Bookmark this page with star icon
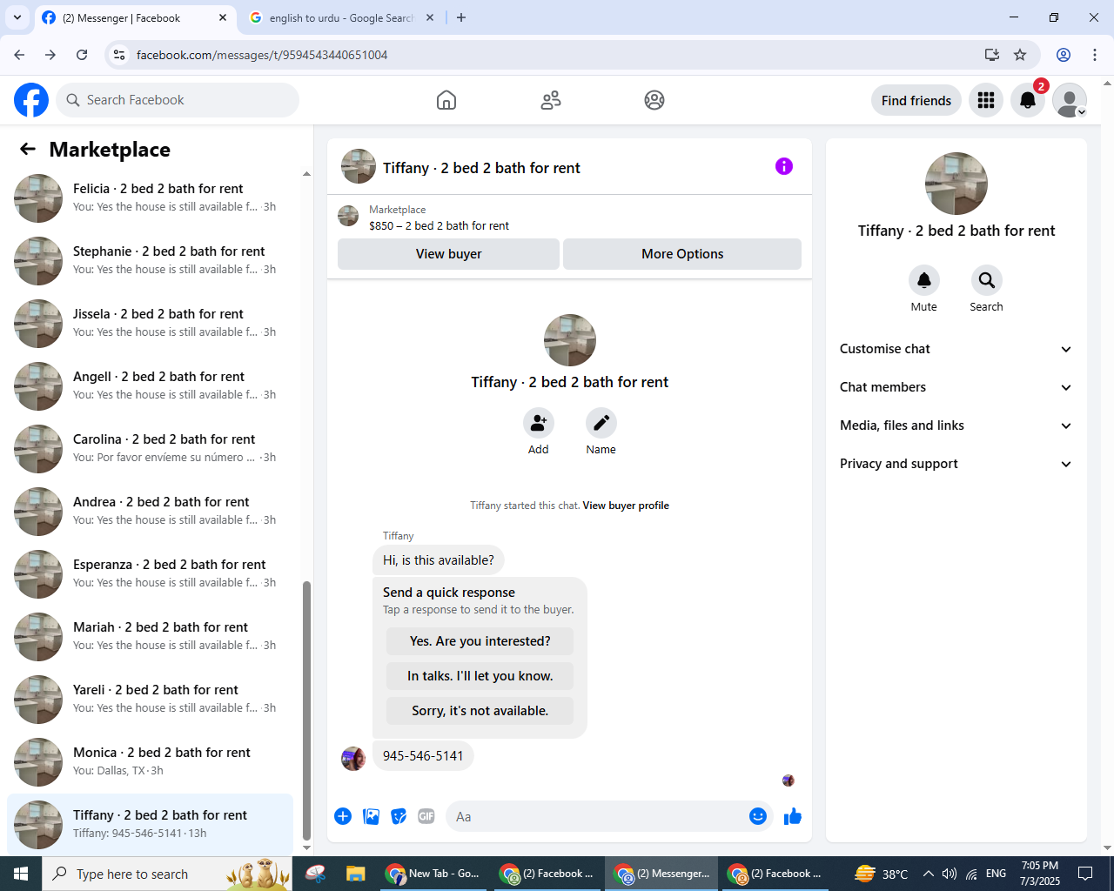Image resolution: width=1114 pixels, height=891 pixels. 1020,55
